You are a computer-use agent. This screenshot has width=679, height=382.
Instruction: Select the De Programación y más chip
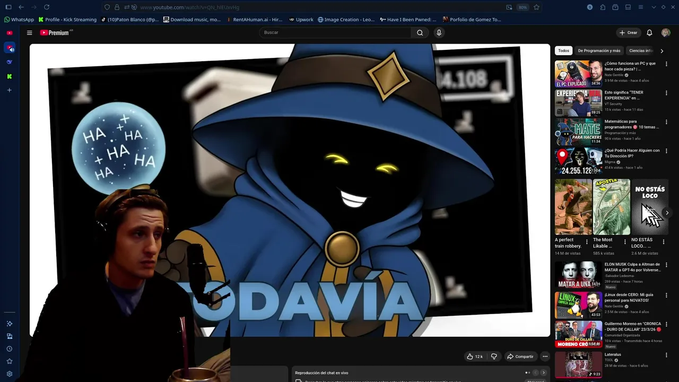tap(599, 50)
